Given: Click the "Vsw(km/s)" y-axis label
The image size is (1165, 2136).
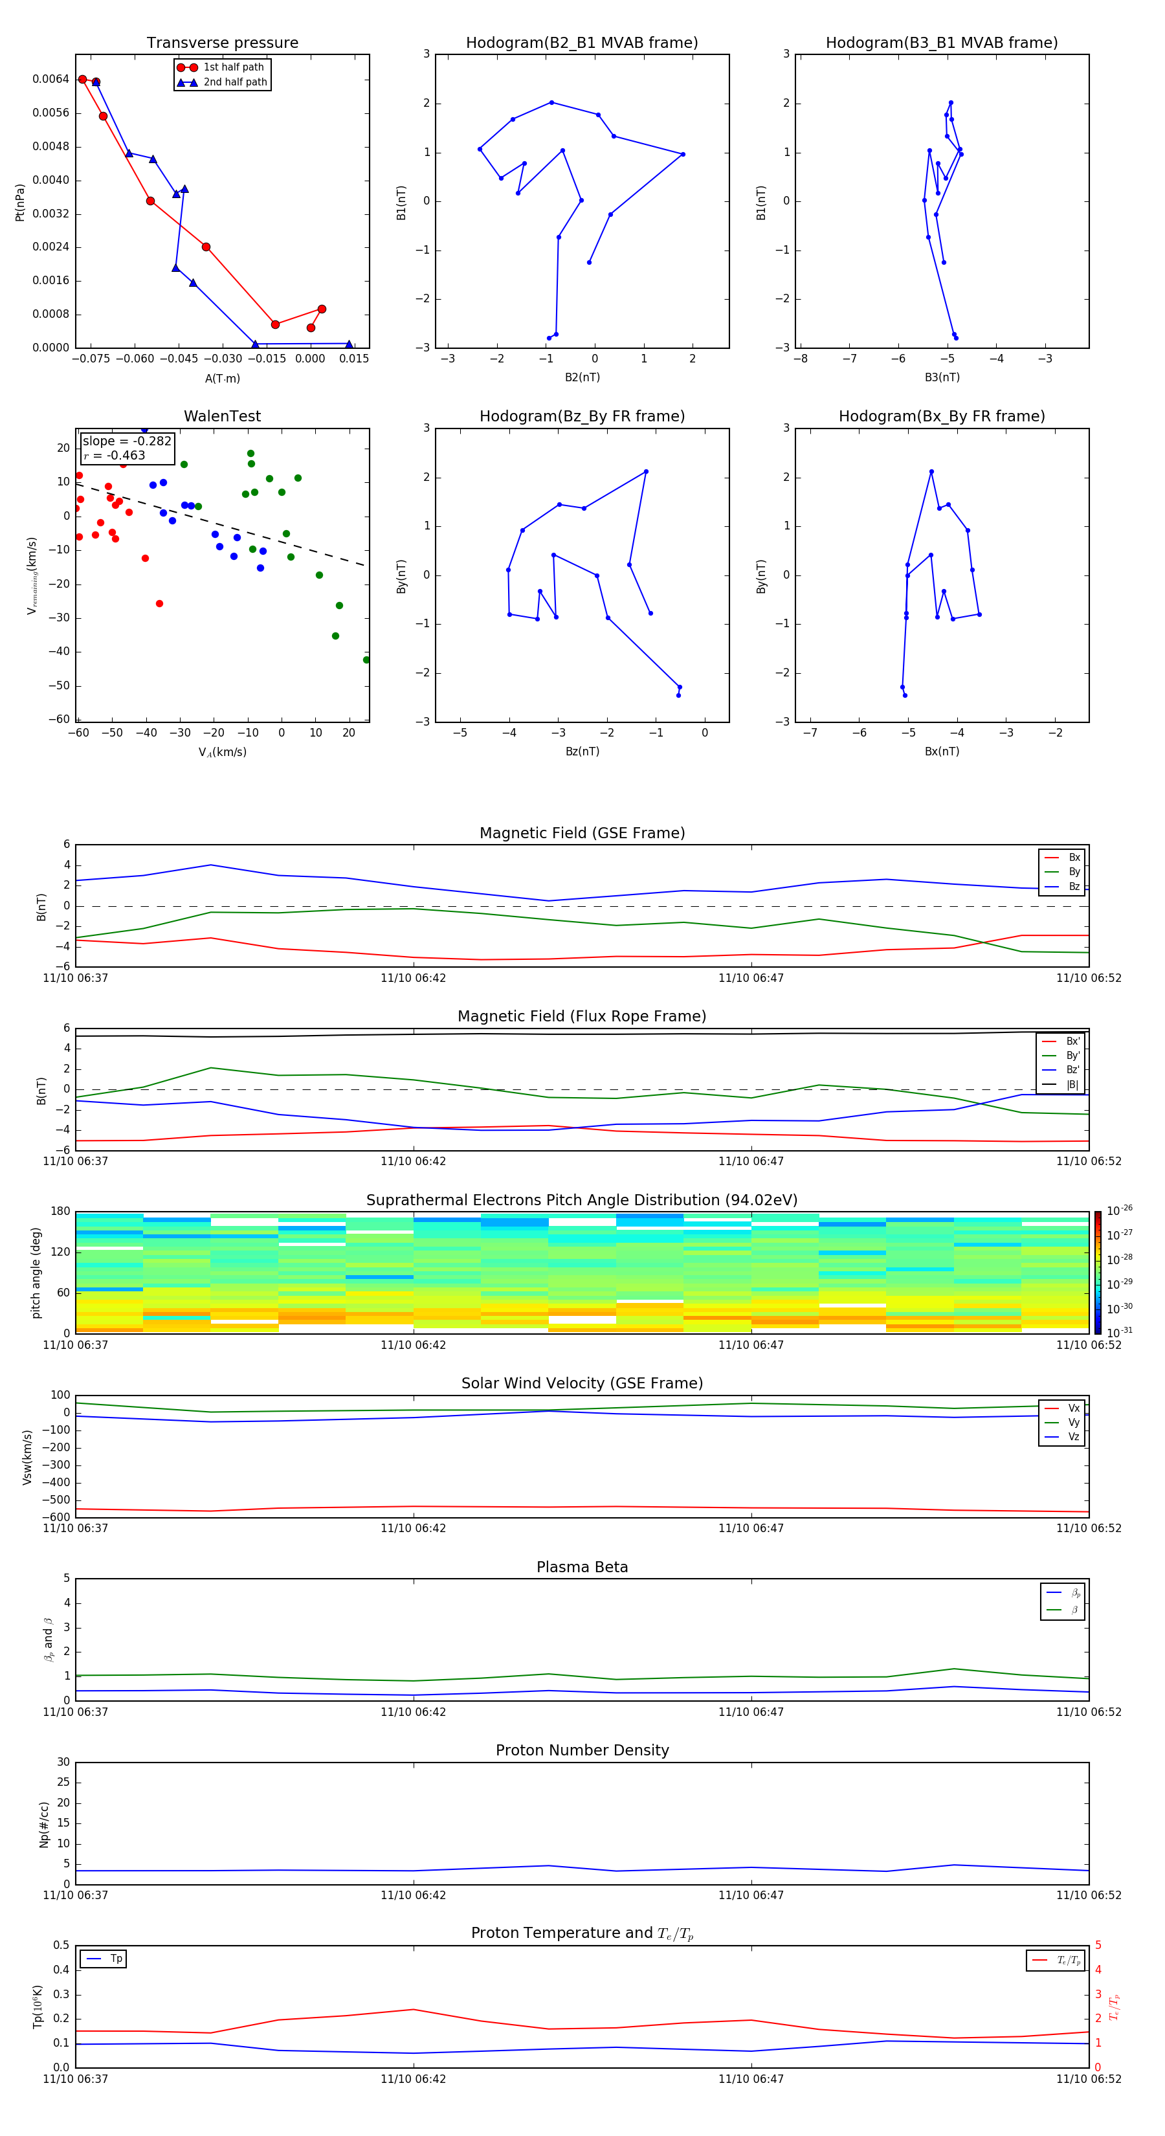Looking at the screenshot, I should coord(27,1457).
